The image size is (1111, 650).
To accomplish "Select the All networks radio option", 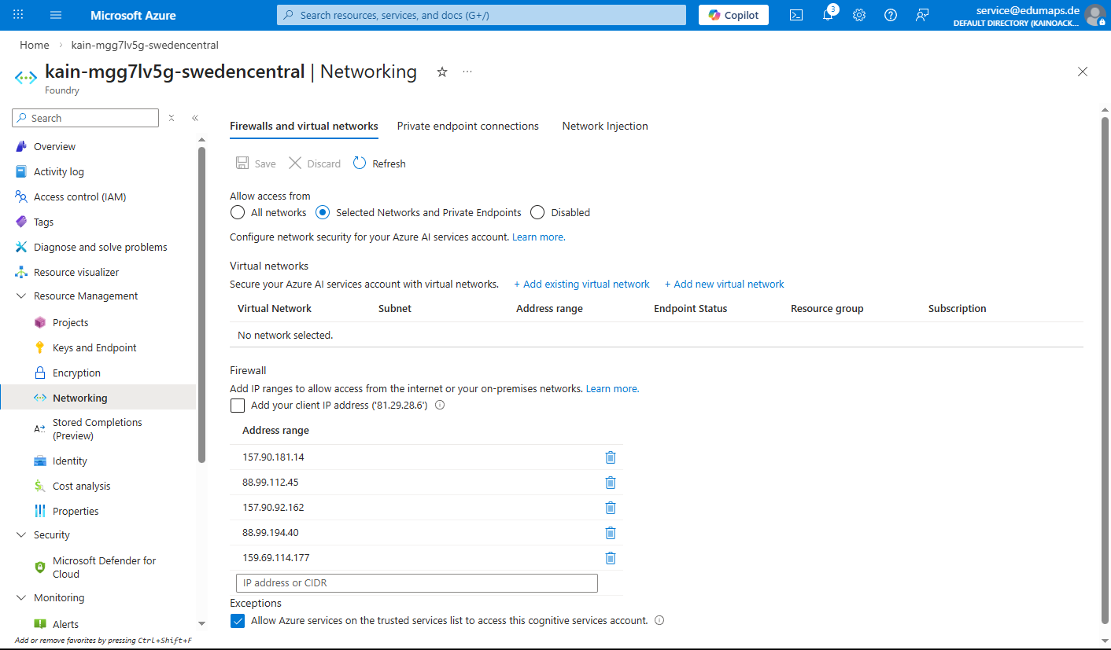I will pyautogui.click(x=238, y=212).
